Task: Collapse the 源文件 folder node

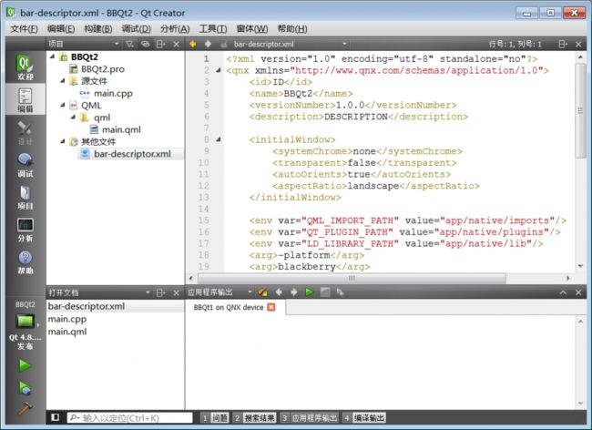Action: [62, 80]
